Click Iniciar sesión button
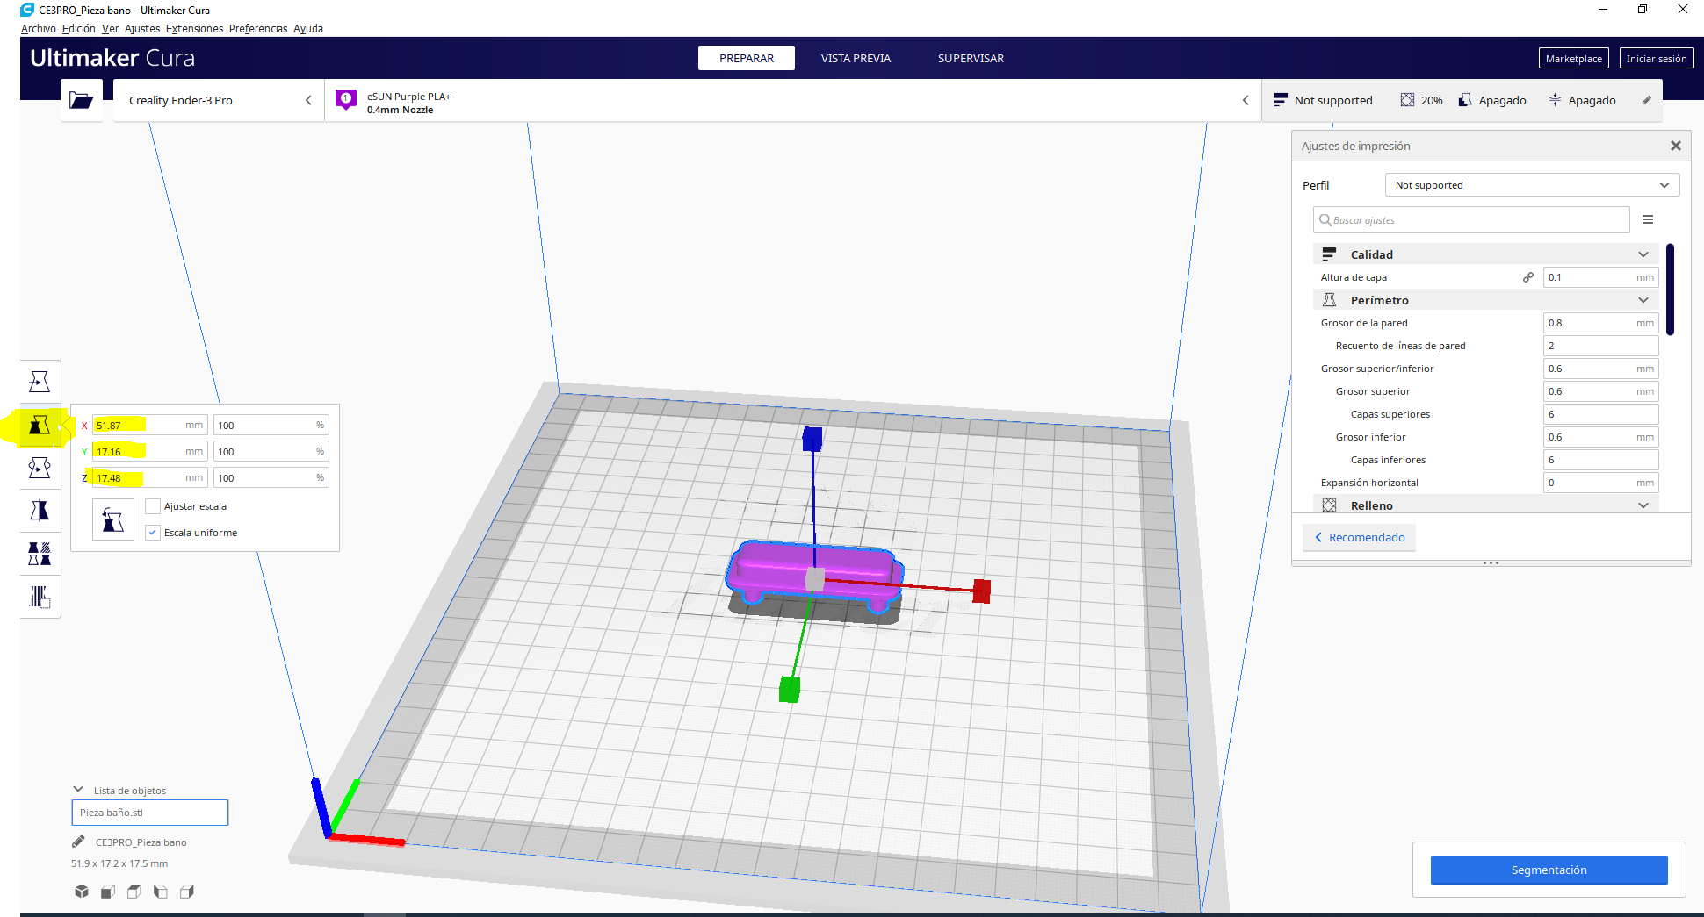Screen dimensions: 1704x917 (1656, 59)
